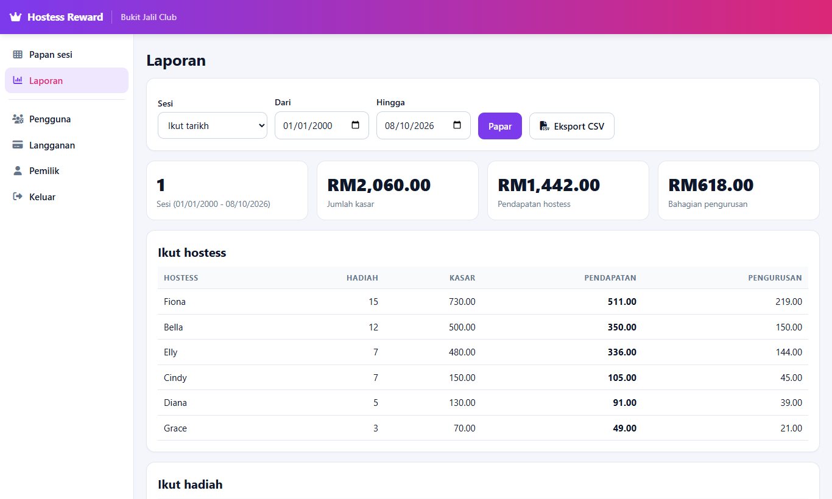This screenshot has height=499, width=832.
Task: Click the HOSTESS column header
Action: (181, 278)
